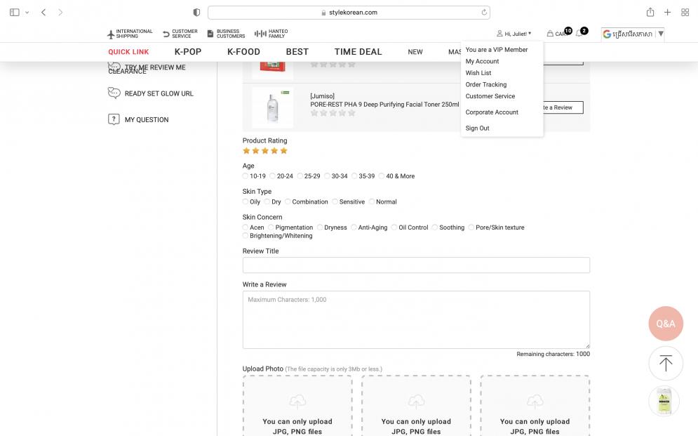Click the notification bell icon
Screen dimensions: 698x436
pyautogui.click(x=579, y=34)
